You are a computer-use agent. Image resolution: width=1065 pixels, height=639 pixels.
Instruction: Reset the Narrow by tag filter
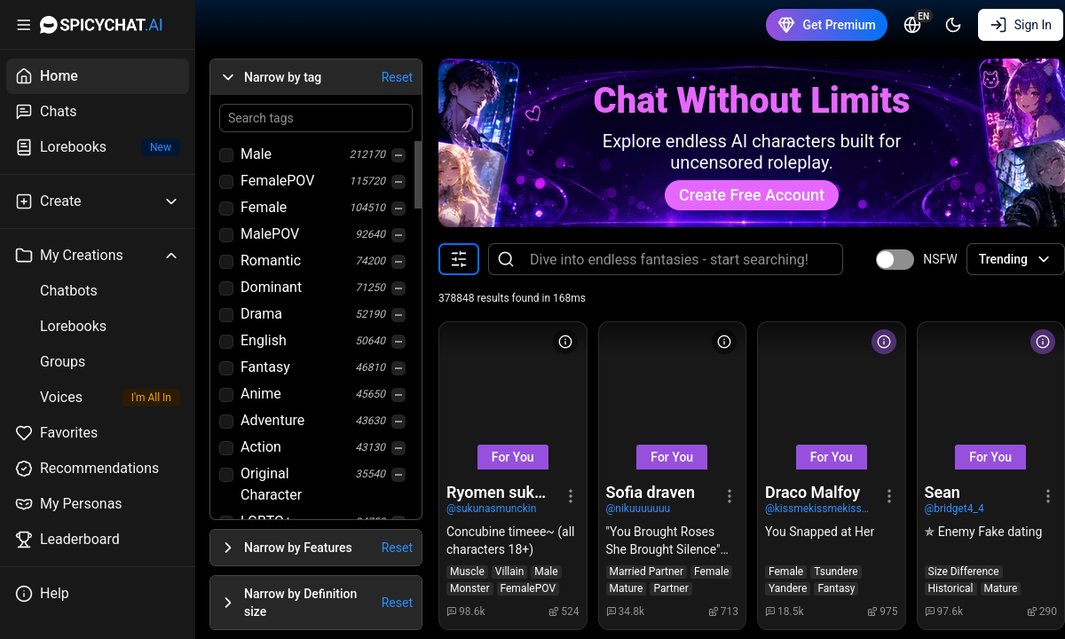click(397, 77)
